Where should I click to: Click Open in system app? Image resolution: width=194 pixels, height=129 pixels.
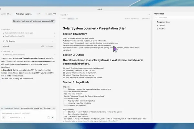point(132,19)
